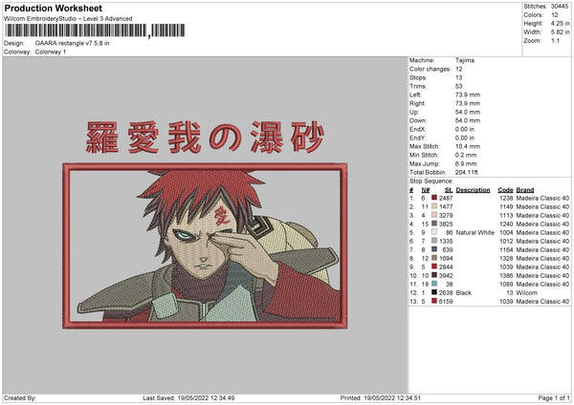Select the Max Jump value '6.9 mm'
This screenshot has height=405, width=574.
(466, 163)
